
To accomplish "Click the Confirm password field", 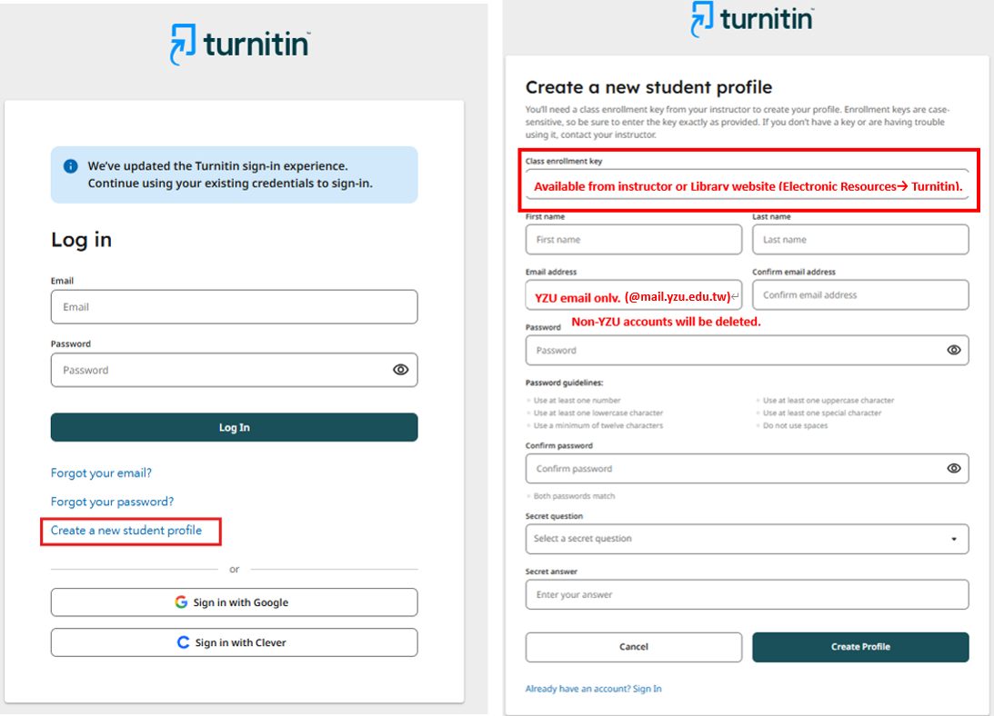I will (x=747, y=469).
